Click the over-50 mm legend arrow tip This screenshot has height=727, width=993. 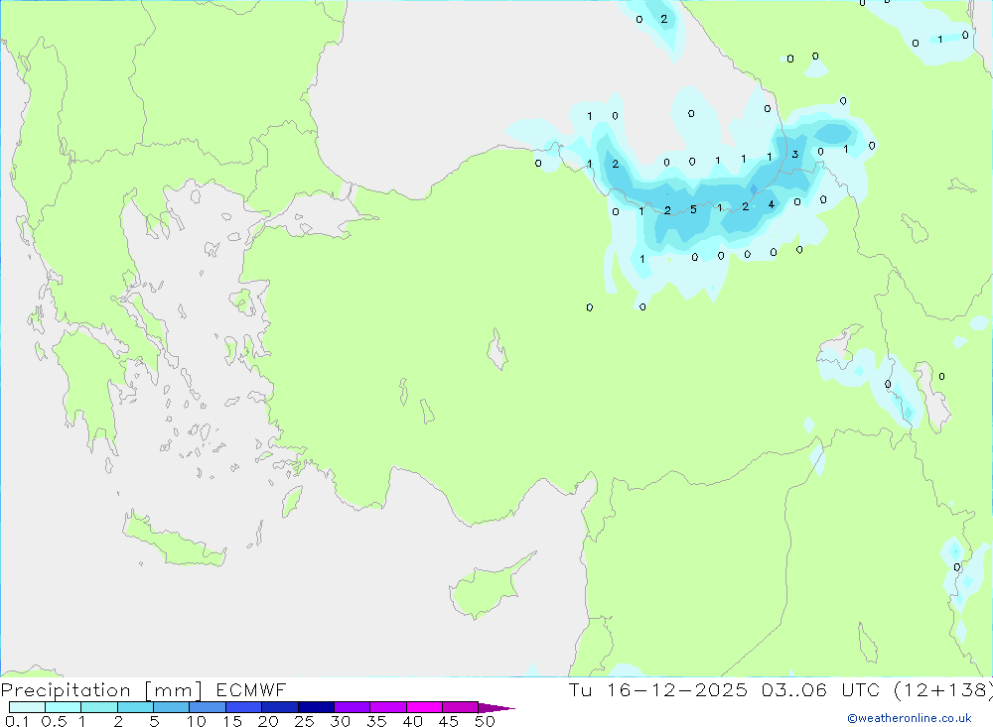point(496,708)
